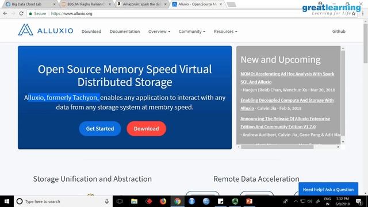Open the green cube taskbar app
This screenshot has width=368, height=207.
[235, 201]
